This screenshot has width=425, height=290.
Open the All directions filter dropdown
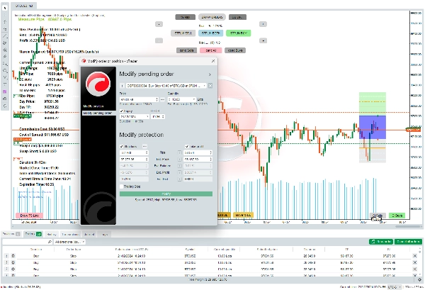(x=69, y=242)
